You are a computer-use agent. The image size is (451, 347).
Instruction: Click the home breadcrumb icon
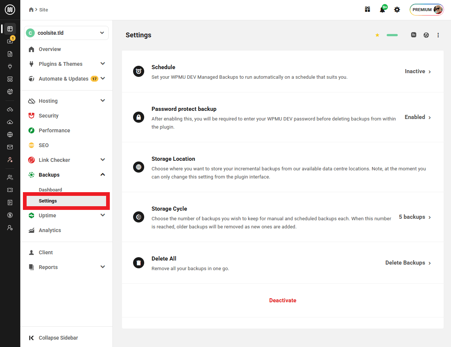click(31, 10)
